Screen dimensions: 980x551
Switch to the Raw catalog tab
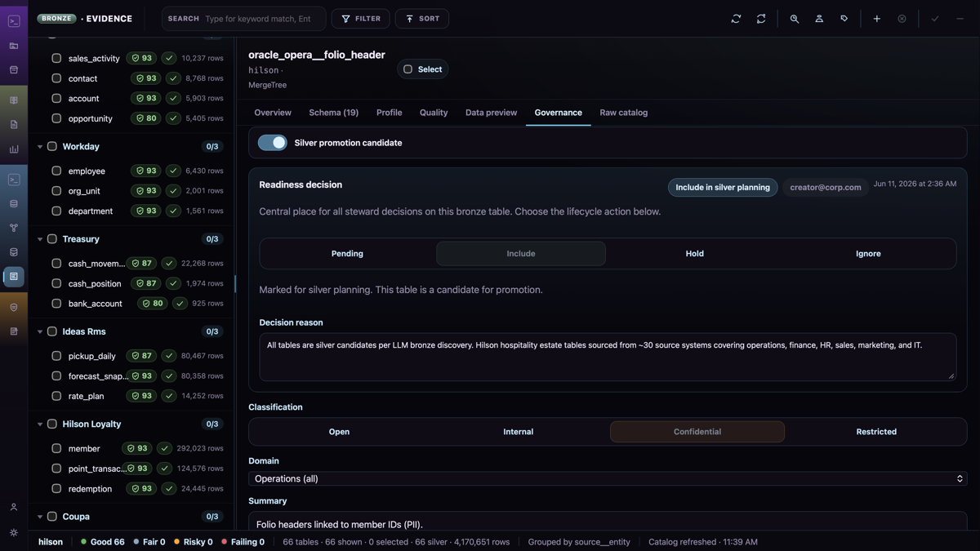coord(623,113)
